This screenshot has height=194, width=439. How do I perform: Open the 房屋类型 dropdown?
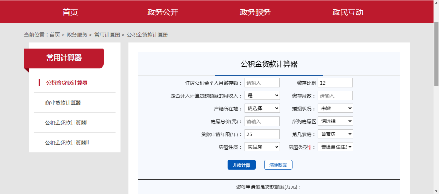tap(335, 147)
